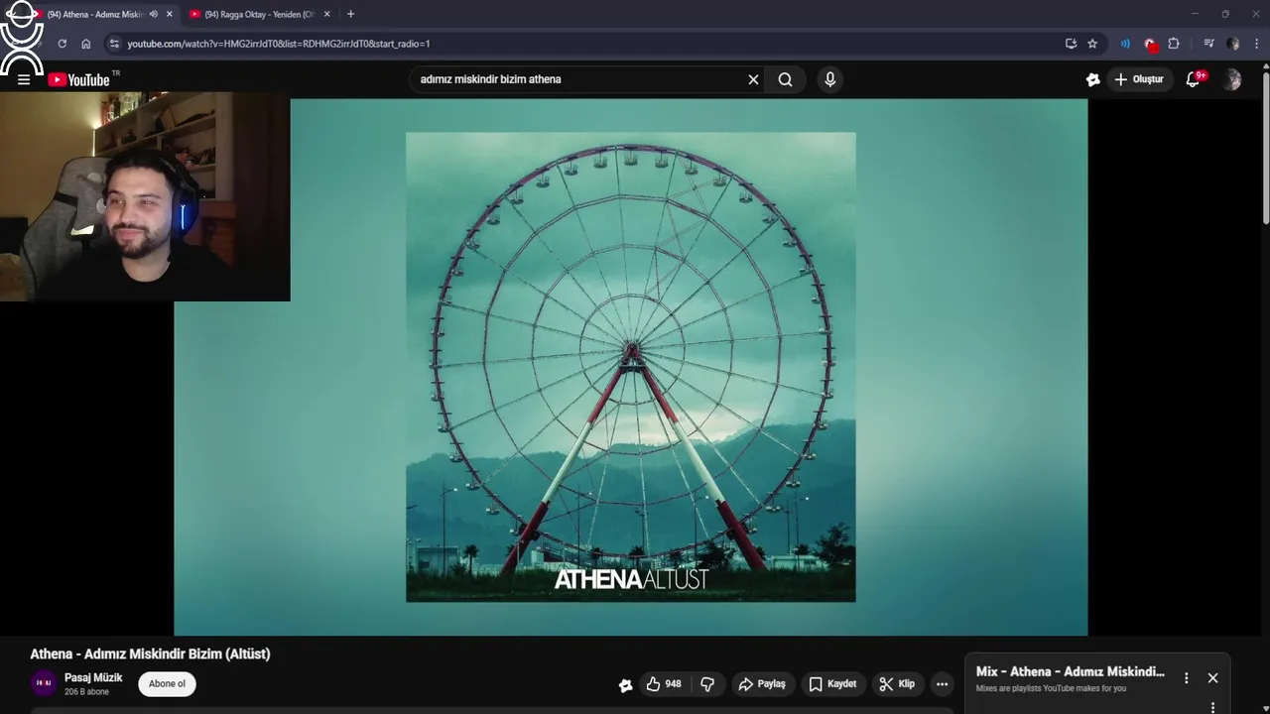This screenshot has height=714, width=1270.
Task: Click the YouTube search input field
Action: coord(580,79)
